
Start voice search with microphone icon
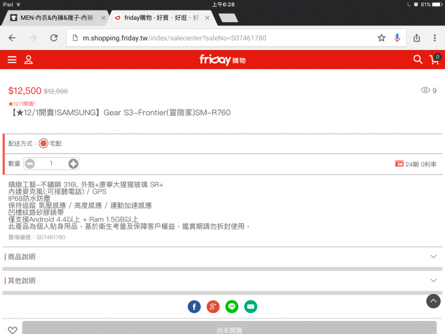coord(397,38)
